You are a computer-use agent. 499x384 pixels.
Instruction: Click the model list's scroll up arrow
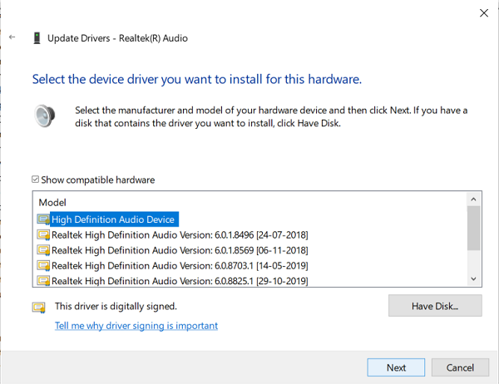[x=473, y=199]
